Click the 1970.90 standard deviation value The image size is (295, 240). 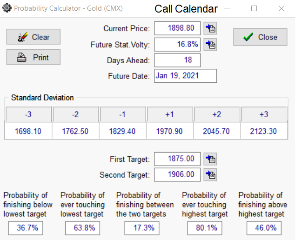click(169, 131)
